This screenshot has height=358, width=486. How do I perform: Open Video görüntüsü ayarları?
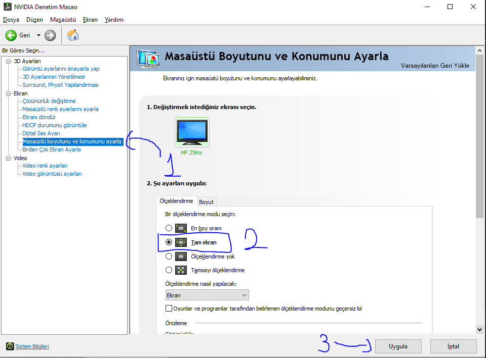pos(52,174)
